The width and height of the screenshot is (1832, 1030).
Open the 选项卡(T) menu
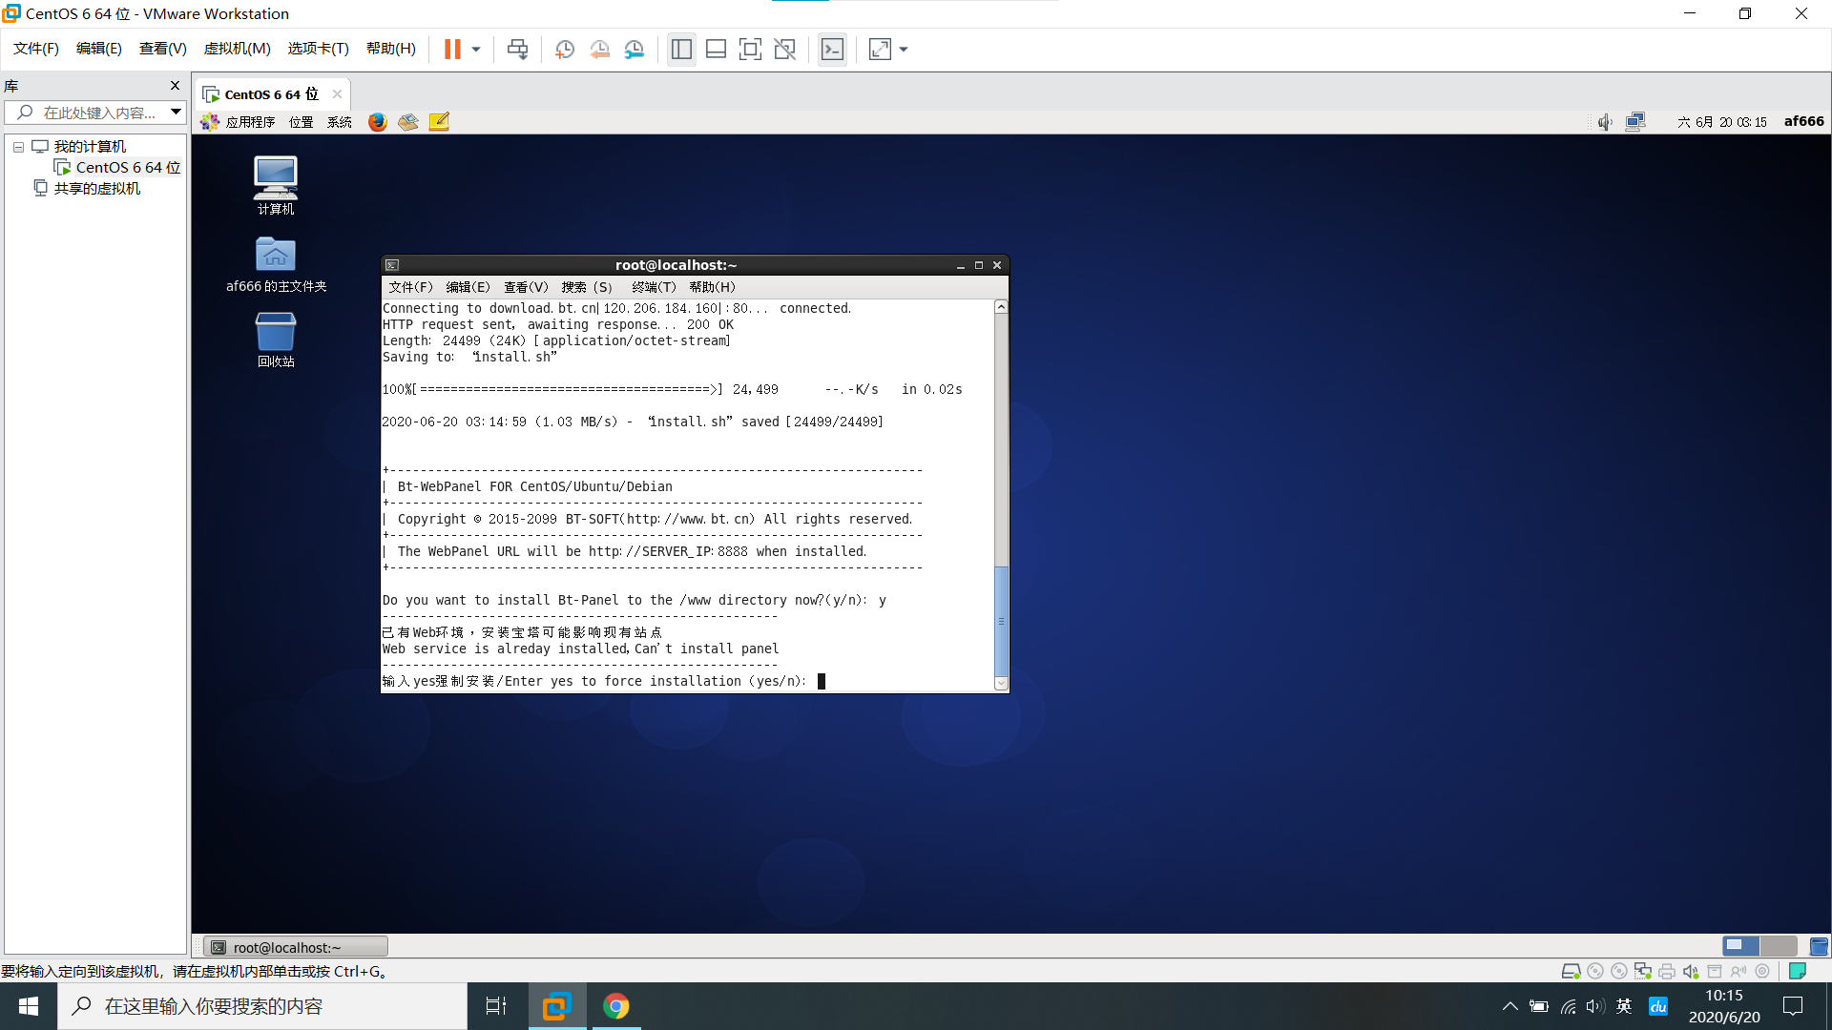point(319,49)
